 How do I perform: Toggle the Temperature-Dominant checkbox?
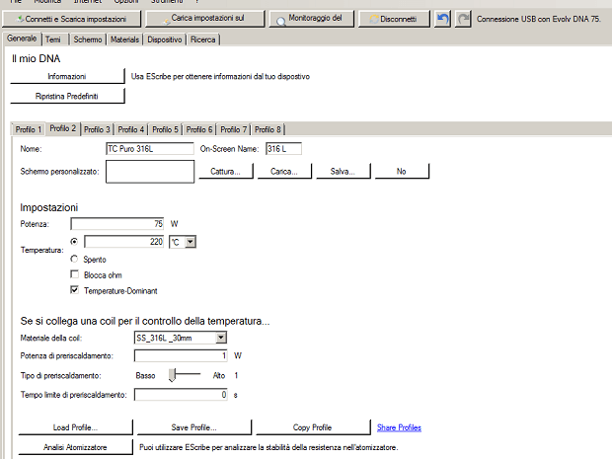[74, 290]
